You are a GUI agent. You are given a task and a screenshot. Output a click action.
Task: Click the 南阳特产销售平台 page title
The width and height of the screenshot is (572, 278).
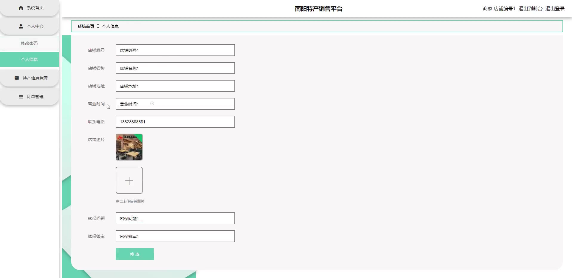319,9
